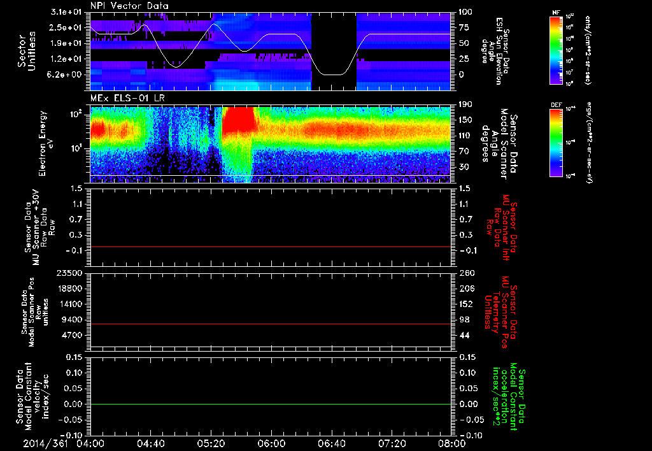Click the flat red line in the +30V panel

point(270,247)
